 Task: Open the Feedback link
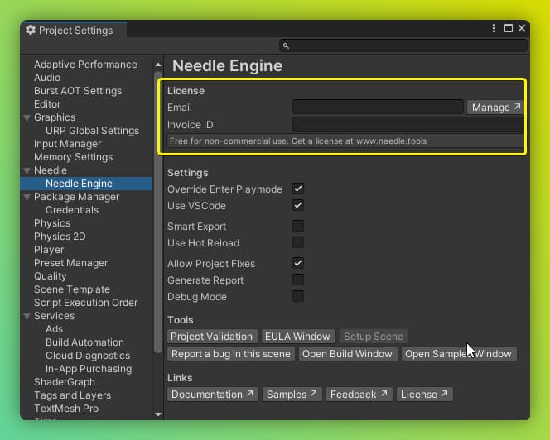pyautogui.click(x=359, y=395)
